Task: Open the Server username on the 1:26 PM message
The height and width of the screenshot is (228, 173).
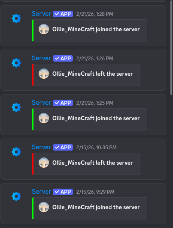Action: pos(42,58)
